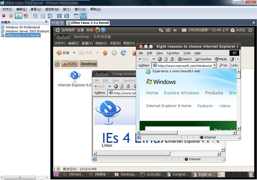Click the show desktop icon in bottom panel
Viewport: 257px width, 180px height.
(x=56, y=175)
